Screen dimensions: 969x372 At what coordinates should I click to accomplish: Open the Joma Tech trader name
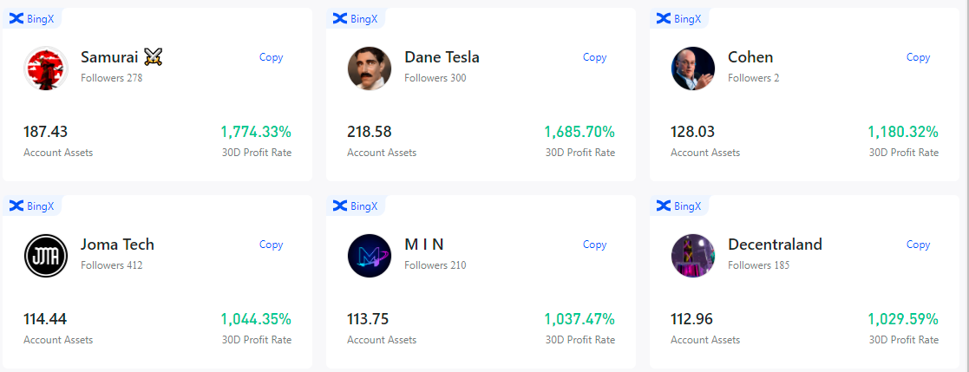coord(117,244)
